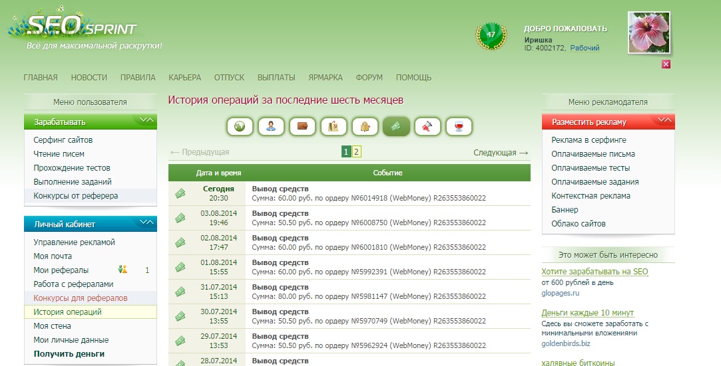
Task: Open the КАРЬЕРА menu item
Action: pyautogui.click(x=185, y=78)
